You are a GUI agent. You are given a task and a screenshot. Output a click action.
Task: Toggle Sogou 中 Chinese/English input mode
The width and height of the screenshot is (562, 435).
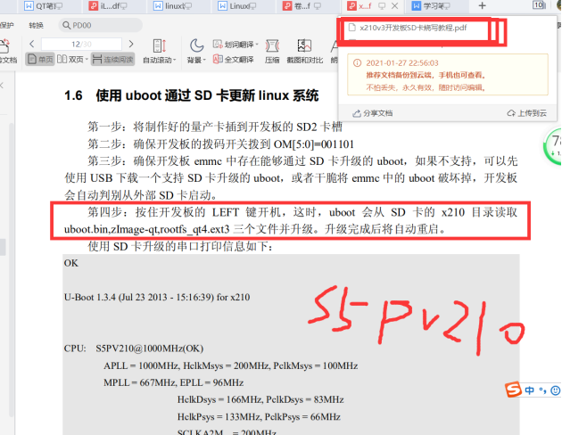click(x=529, y=390)
